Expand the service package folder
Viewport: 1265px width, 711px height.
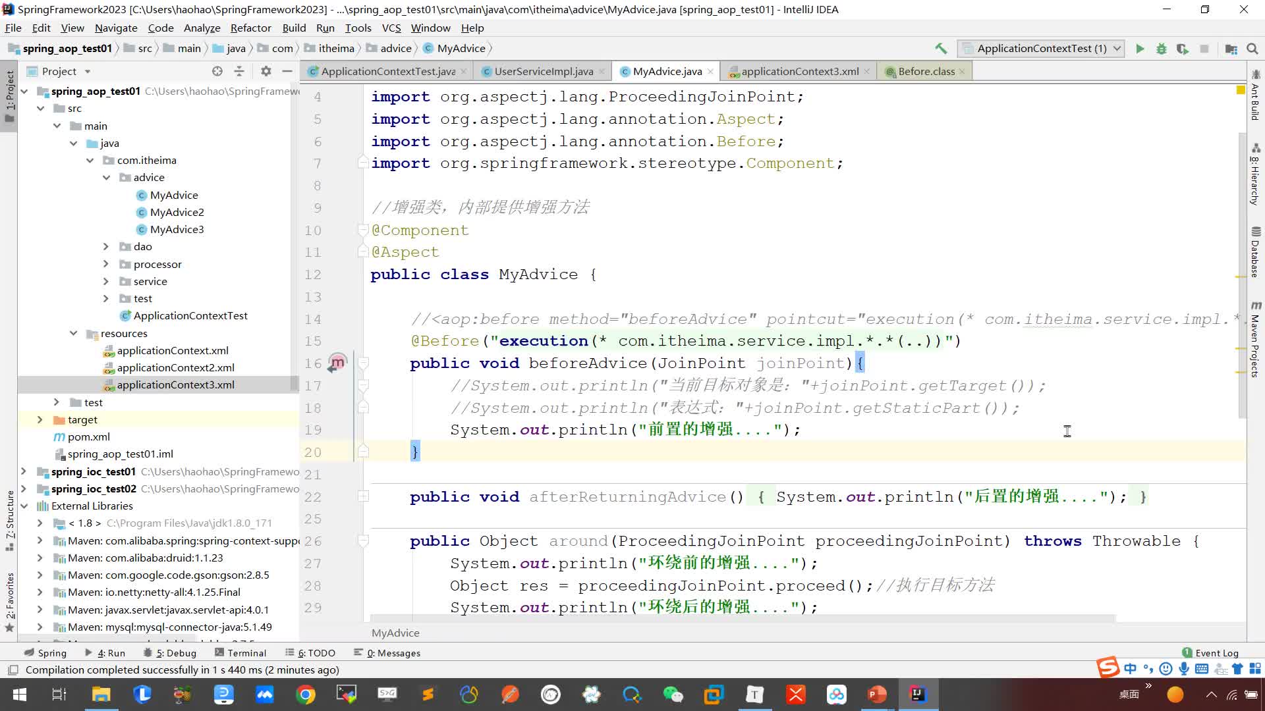[106, 281]
